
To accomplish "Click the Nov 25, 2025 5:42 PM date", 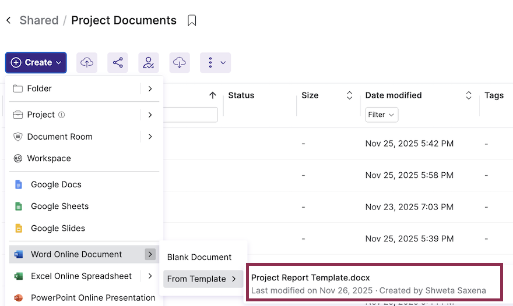I will tap(409, 144).
